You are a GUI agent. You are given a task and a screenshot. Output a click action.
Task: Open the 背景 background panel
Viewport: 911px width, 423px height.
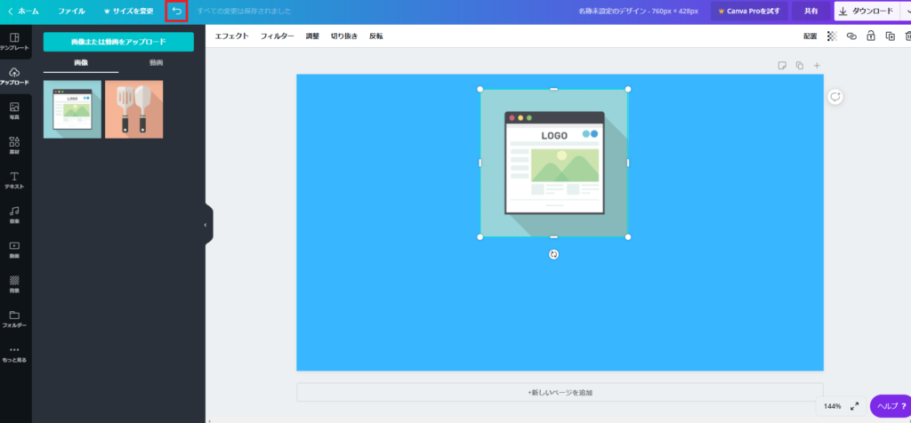tap(14, 284)
